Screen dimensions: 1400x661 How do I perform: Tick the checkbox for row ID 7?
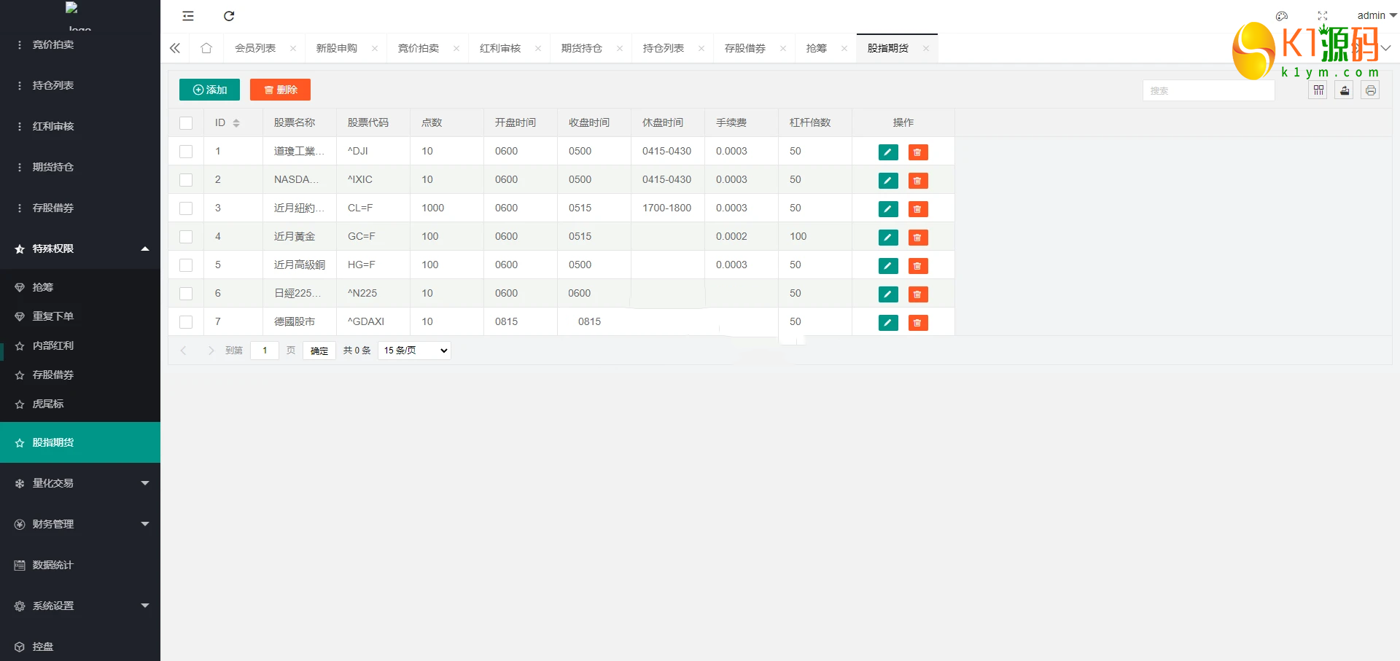(186, 322)
